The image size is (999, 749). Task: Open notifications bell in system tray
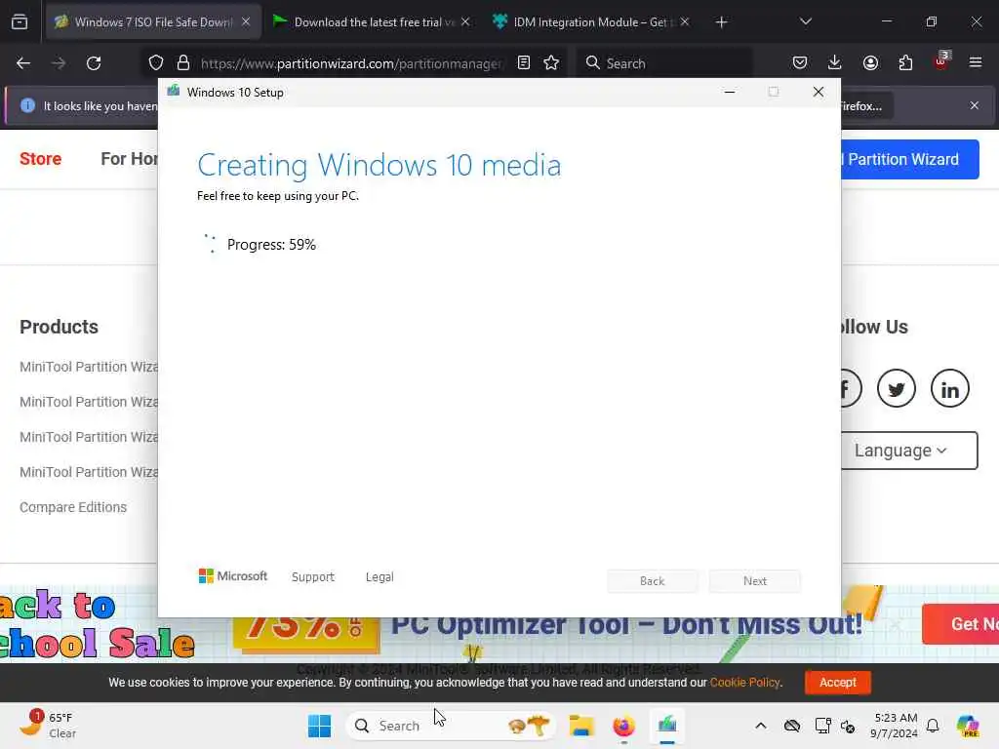(933, 726)
